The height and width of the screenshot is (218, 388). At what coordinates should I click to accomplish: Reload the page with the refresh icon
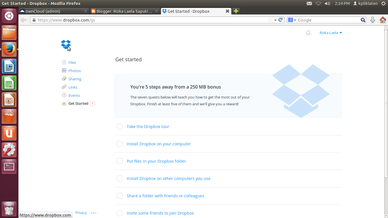pos(281,20)
